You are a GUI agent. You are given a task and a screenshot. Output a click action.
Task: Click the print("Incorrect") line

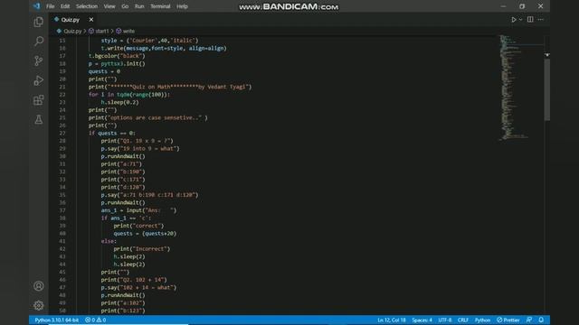pos(142,249)
